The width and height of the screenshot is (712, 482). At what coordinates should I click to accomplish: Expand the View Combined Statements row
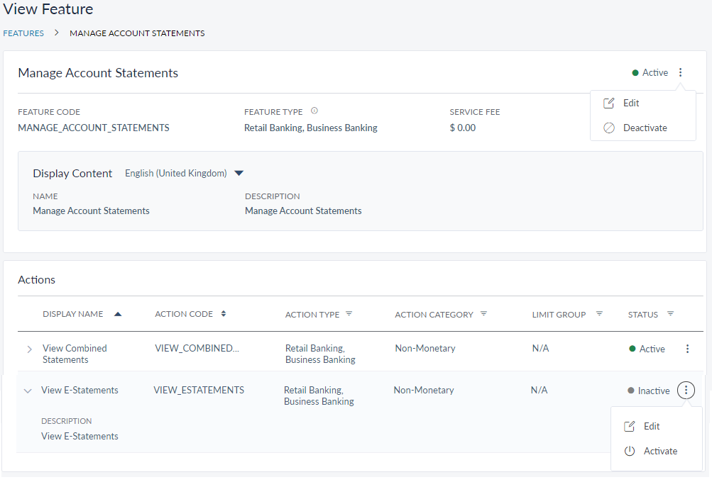click(x=29, y=349)
